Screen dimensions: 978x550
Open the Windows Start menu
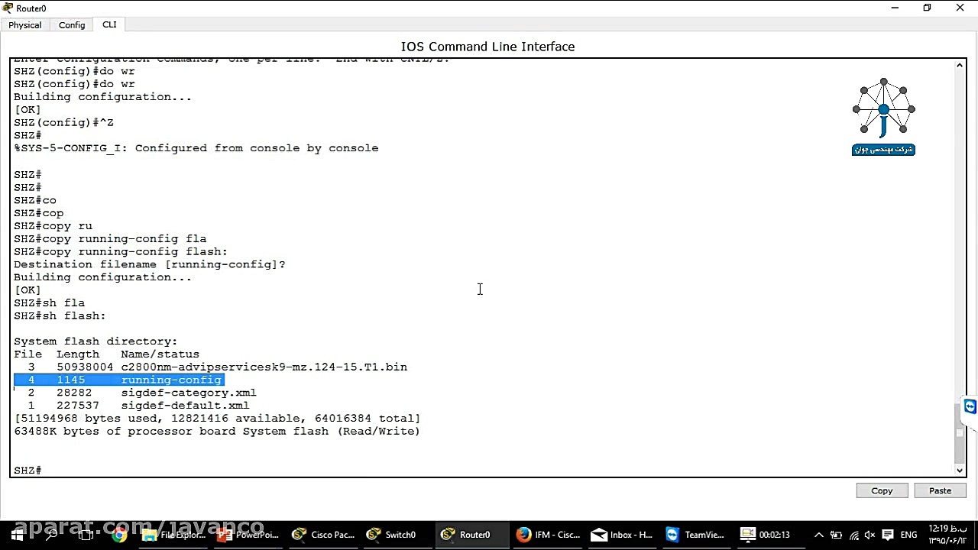17,535
